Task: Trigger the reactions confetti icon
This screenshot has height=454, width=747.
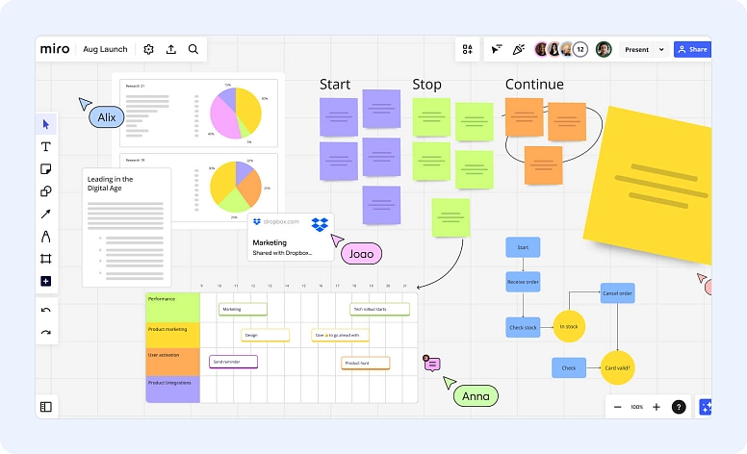Action: tap(519, 49)
